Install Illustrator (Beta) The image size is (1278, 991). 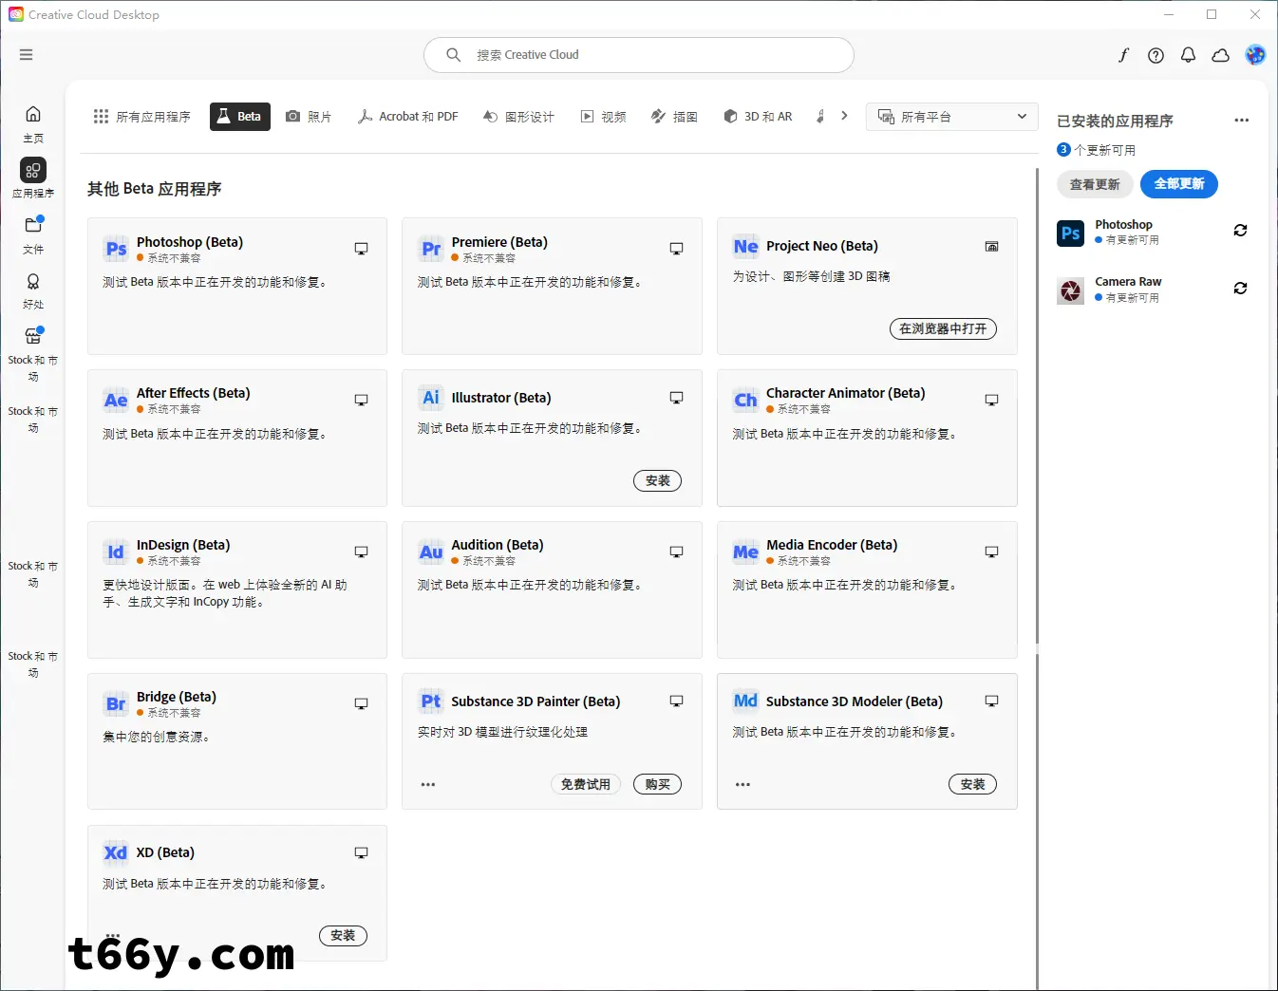657,481
